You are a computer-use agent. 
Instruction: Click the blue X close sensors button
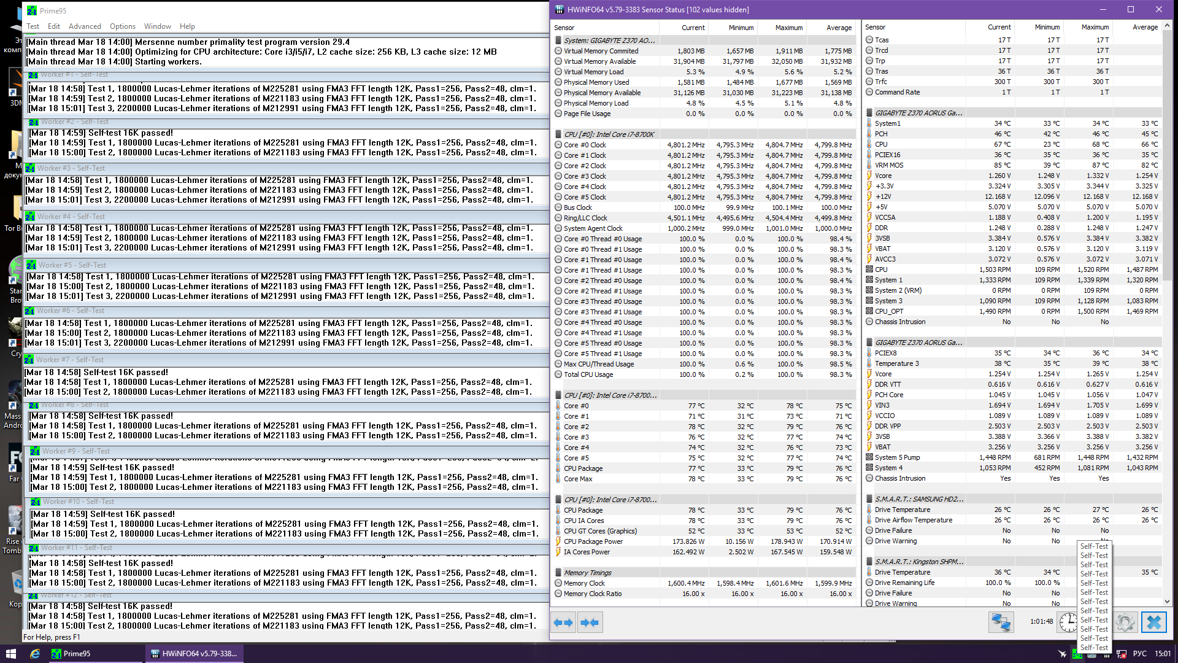tap(1153, 622)
